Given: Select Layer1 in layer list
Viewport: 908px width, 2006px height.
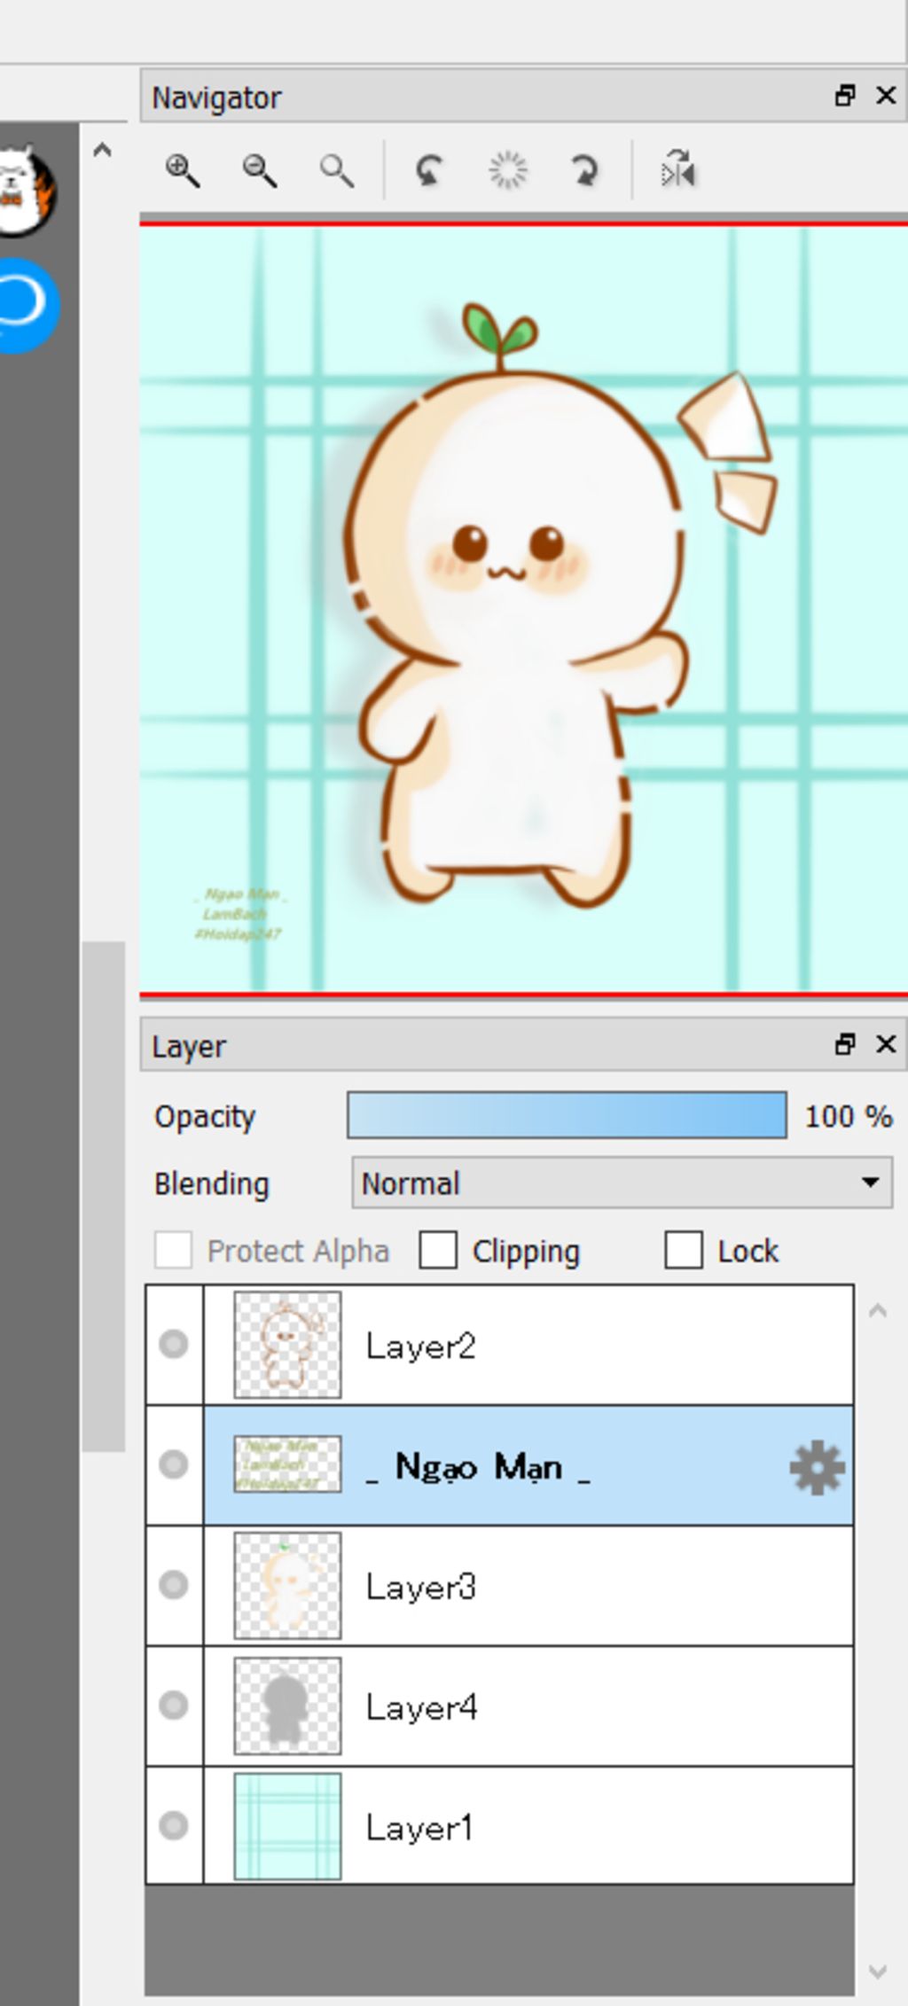Looking at the screenshot, I should coord(528,1826).
